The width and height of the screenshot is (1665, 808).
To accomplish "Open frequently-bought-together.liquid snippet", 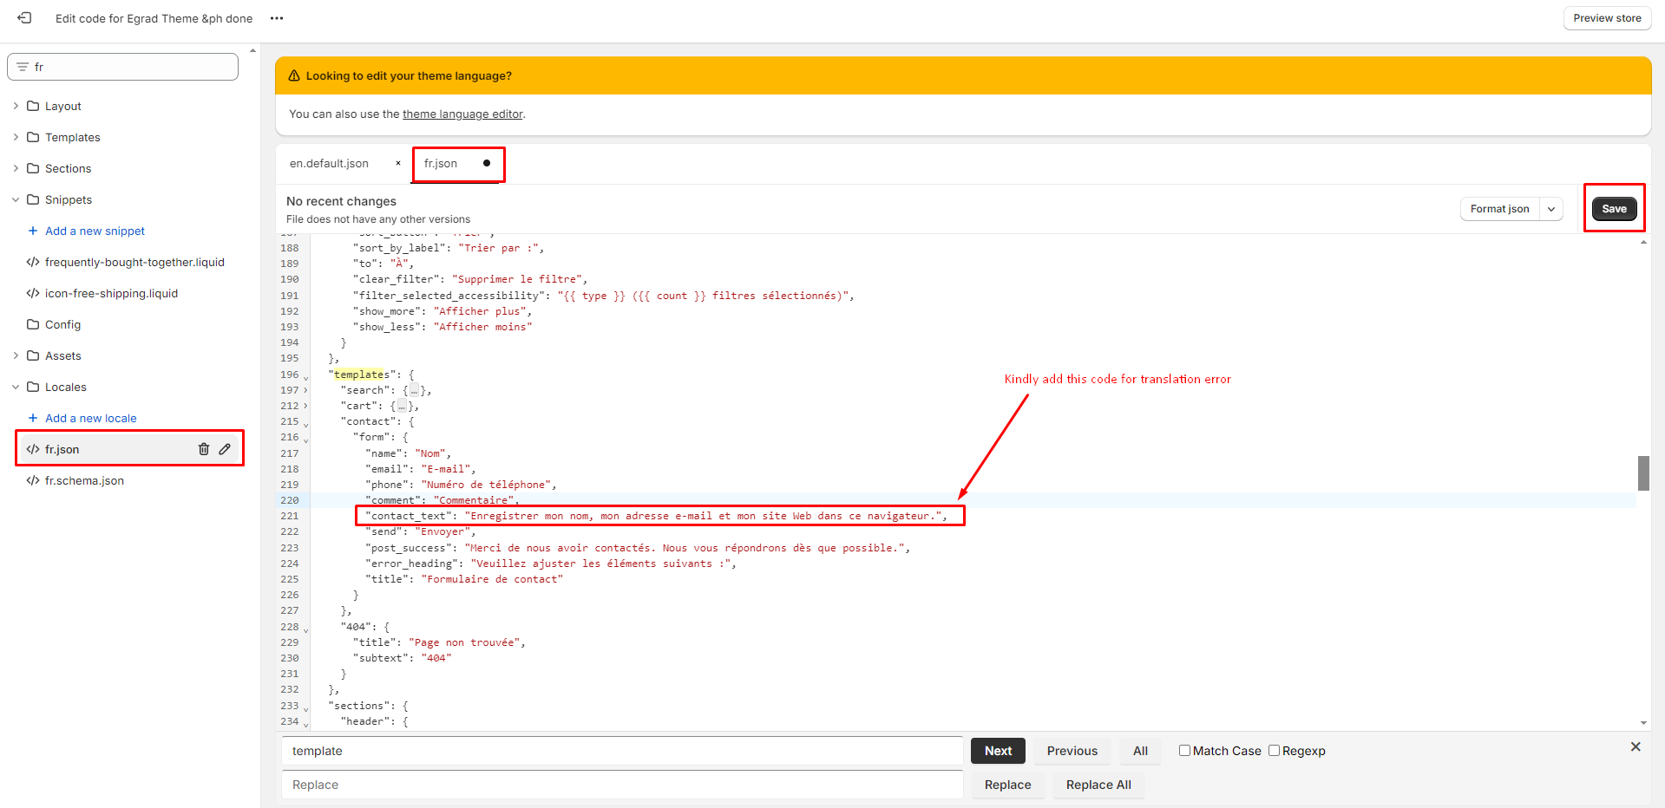I will (x=134, y=262).
